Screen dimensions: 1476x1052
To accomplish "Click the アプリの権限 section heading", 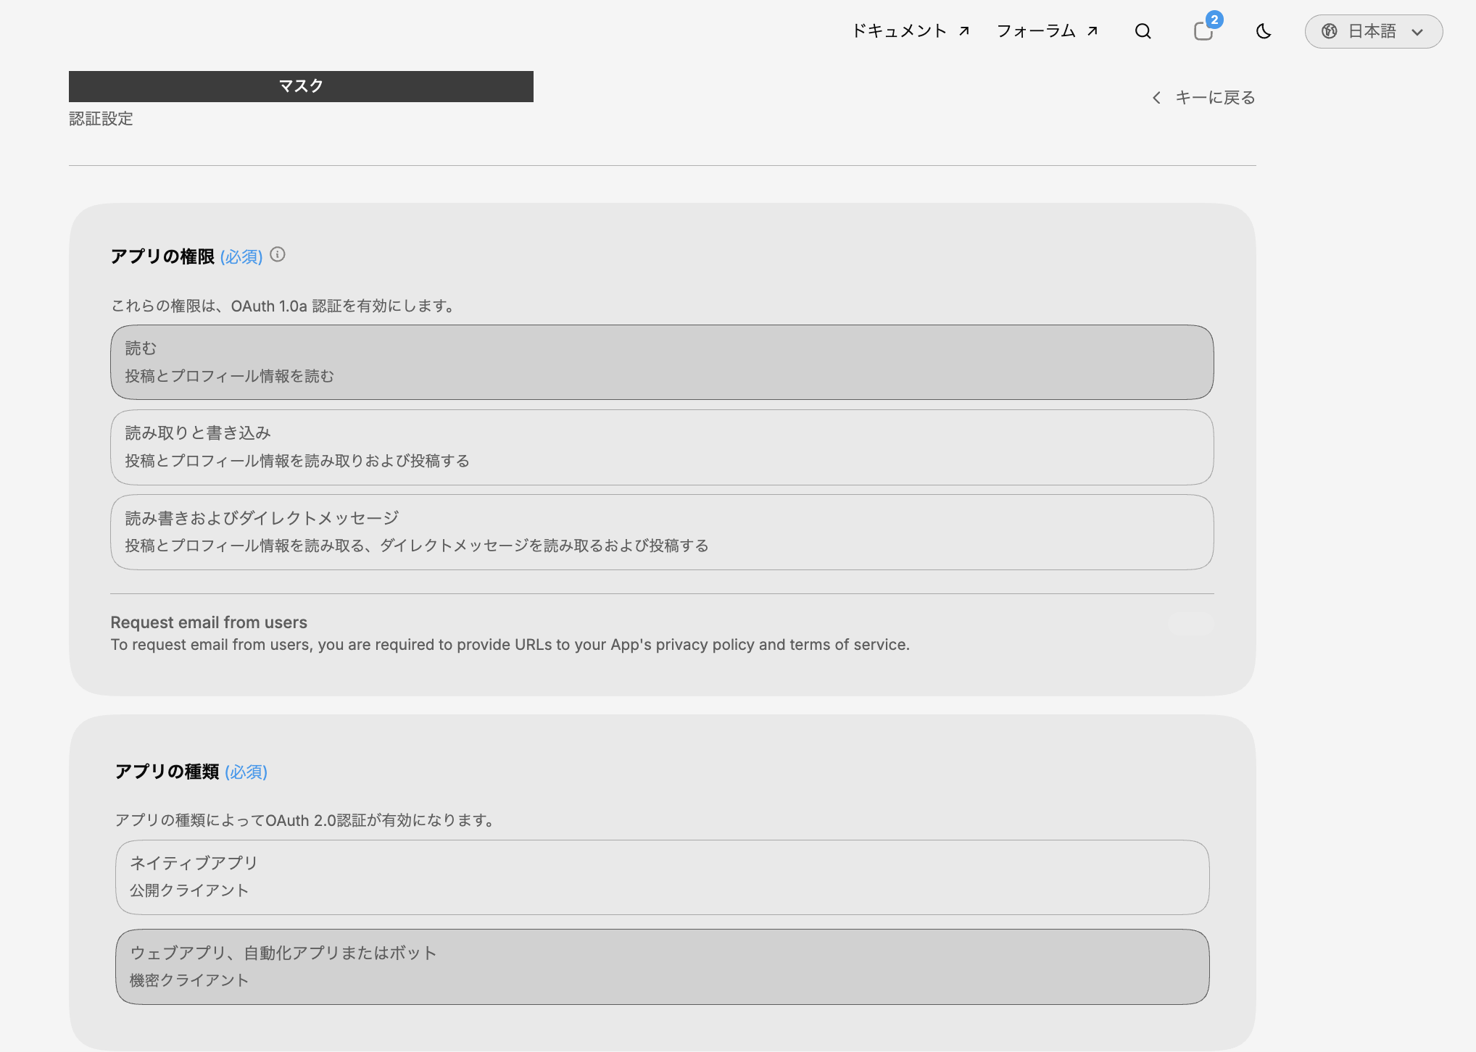I will coord(162,256).
